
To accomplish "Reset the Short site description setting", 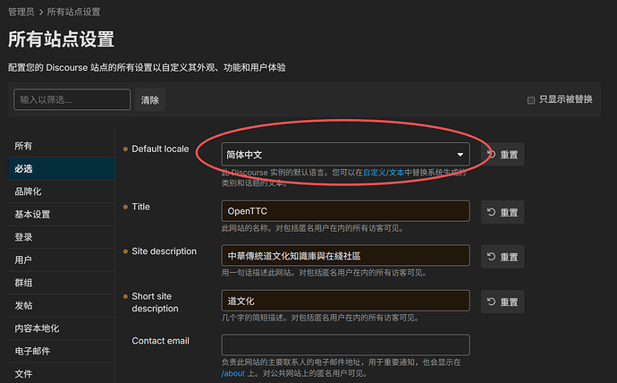I will (x=503, y=302).
